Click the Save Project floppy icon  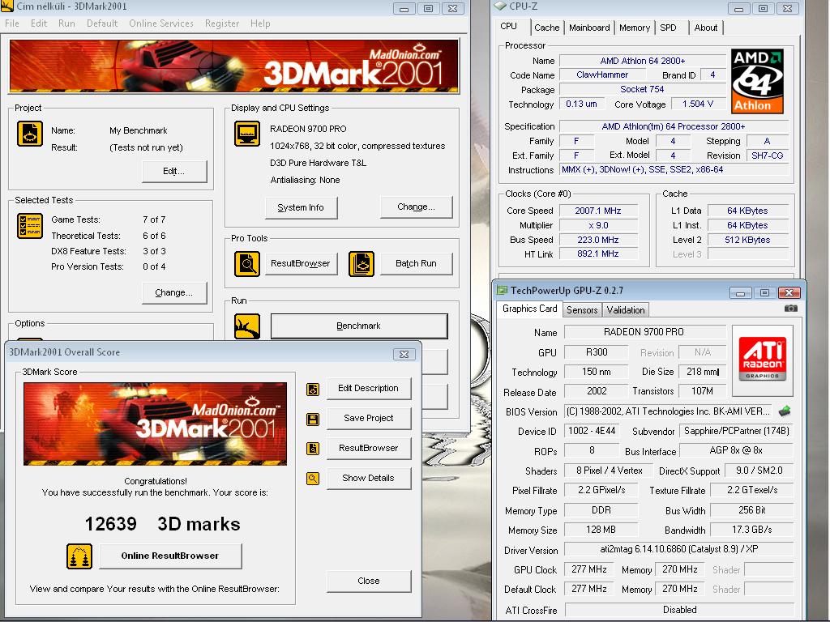313,420
